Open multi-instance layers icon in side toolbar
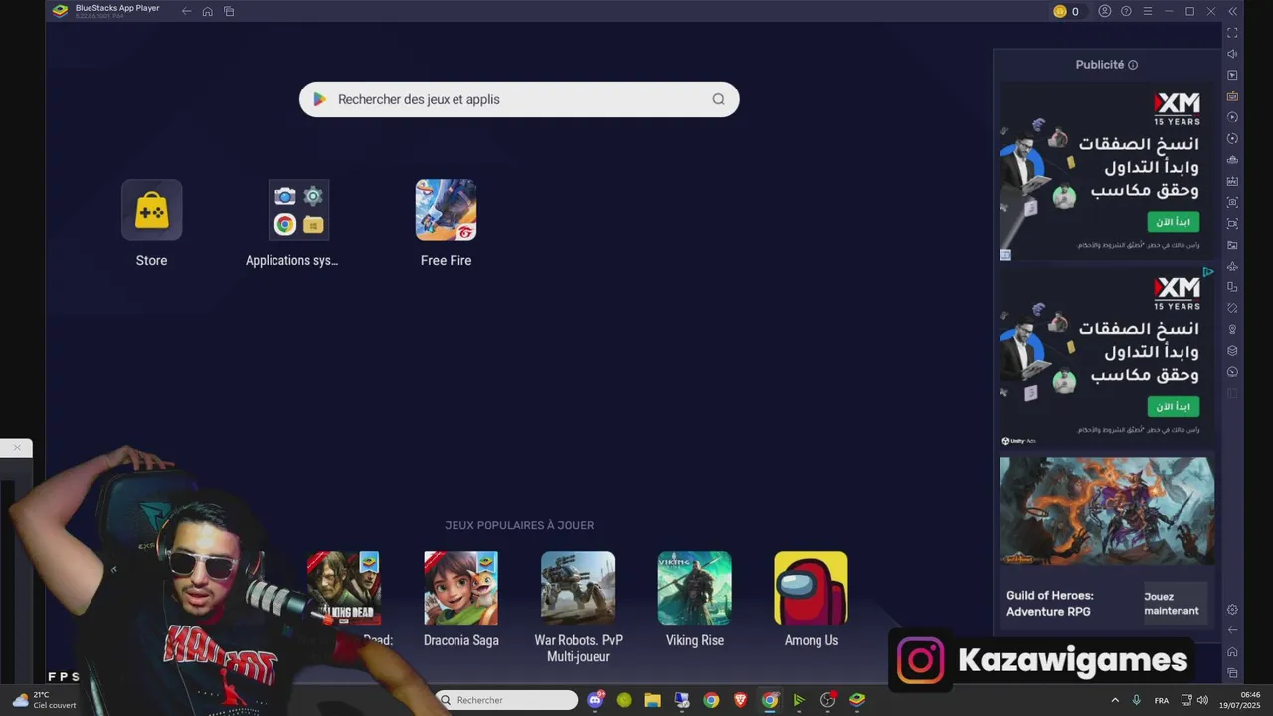 (1232, 351)
